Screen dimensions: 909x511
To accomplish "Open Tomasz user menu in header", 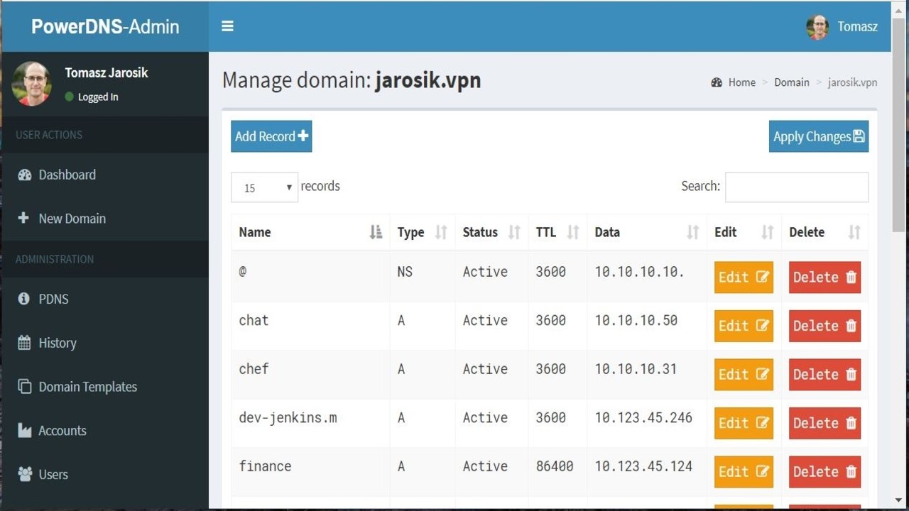I will 842,27.
